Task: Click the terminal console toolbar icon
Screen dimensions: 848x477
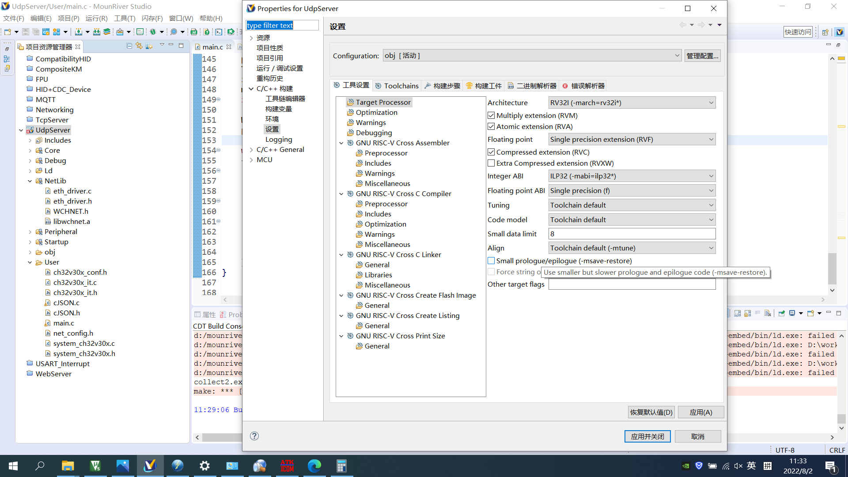Action: point(219,32)
